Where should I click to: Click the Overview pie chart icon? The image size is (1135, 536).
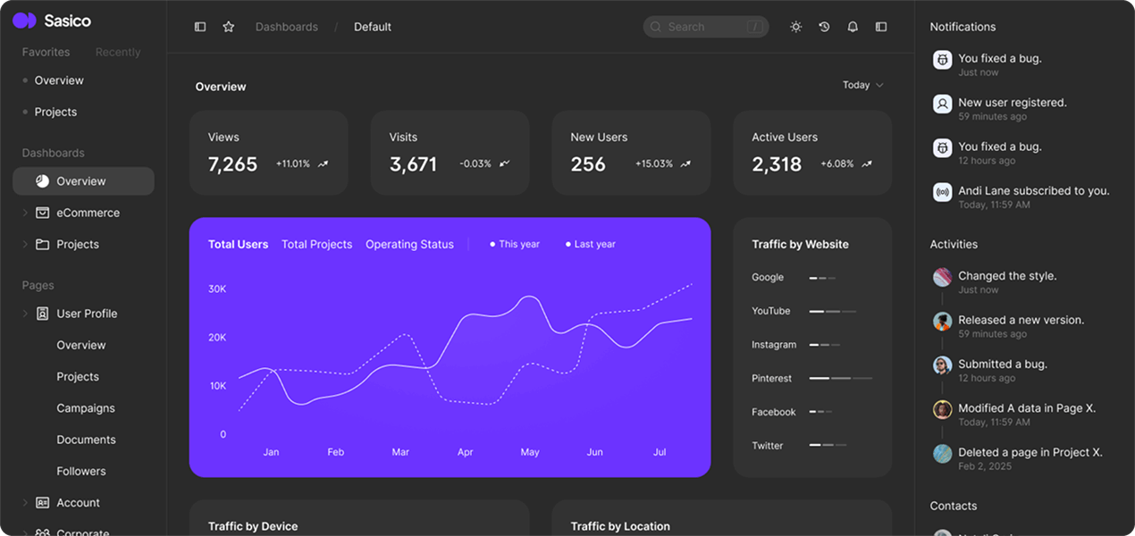point(42,181)
